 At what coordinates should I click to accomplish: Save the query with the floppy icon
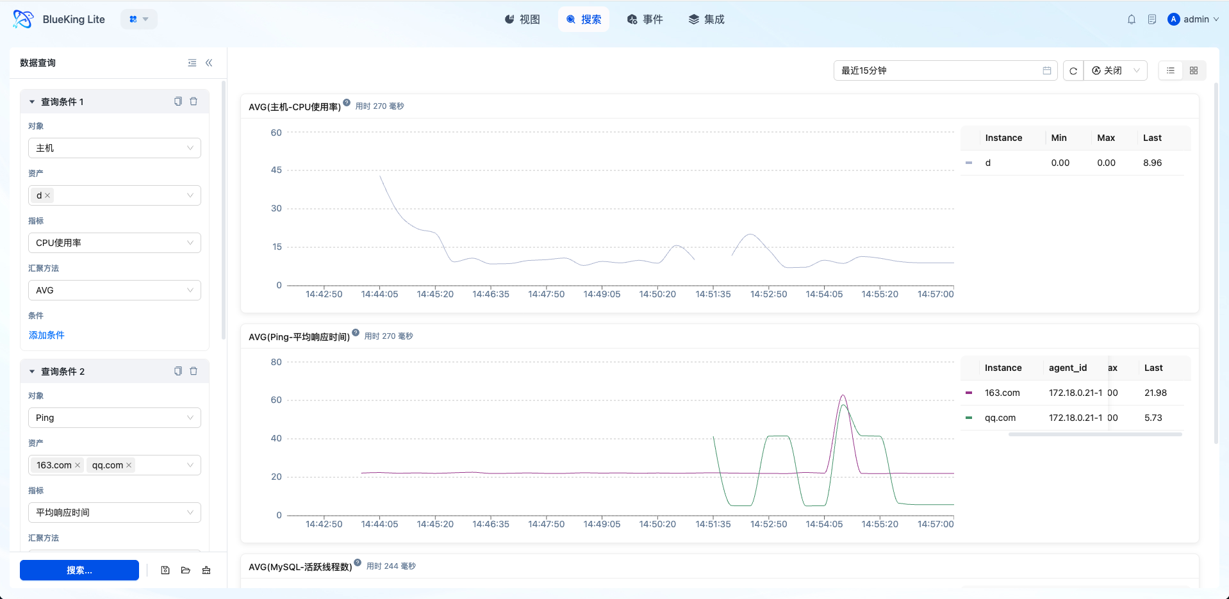pyautogui.click(x=165, y=570)
